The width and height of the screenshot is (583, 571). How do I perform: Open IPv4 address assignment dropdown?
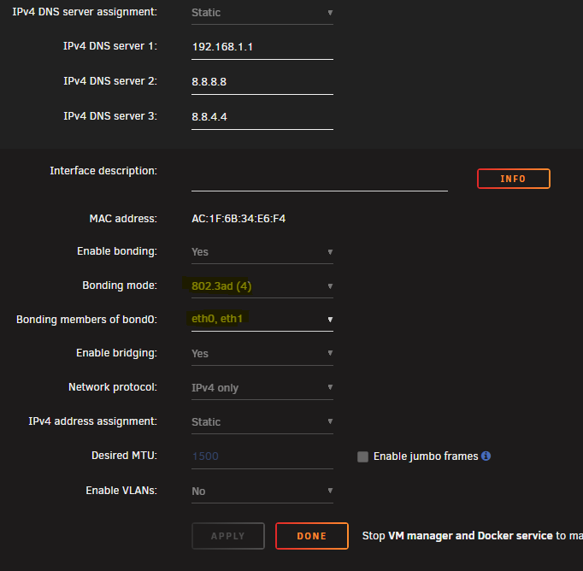262,422
